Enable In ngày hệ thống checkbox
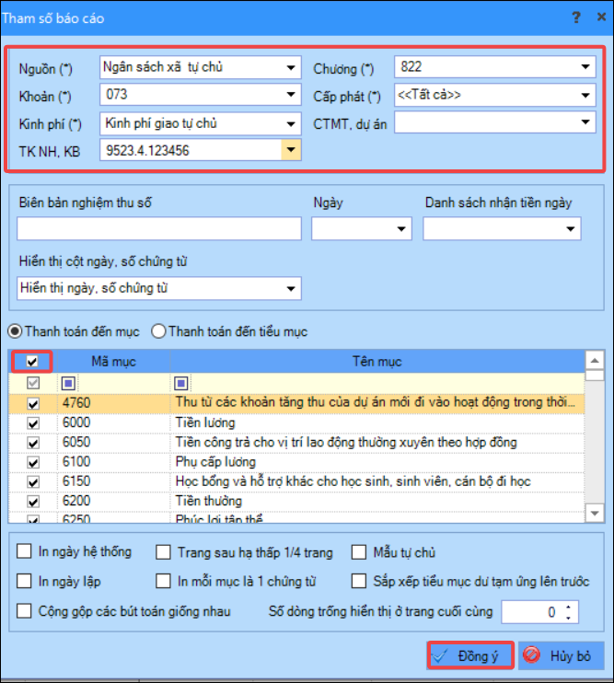Screen dimensions: 614x683 (24, 551)
